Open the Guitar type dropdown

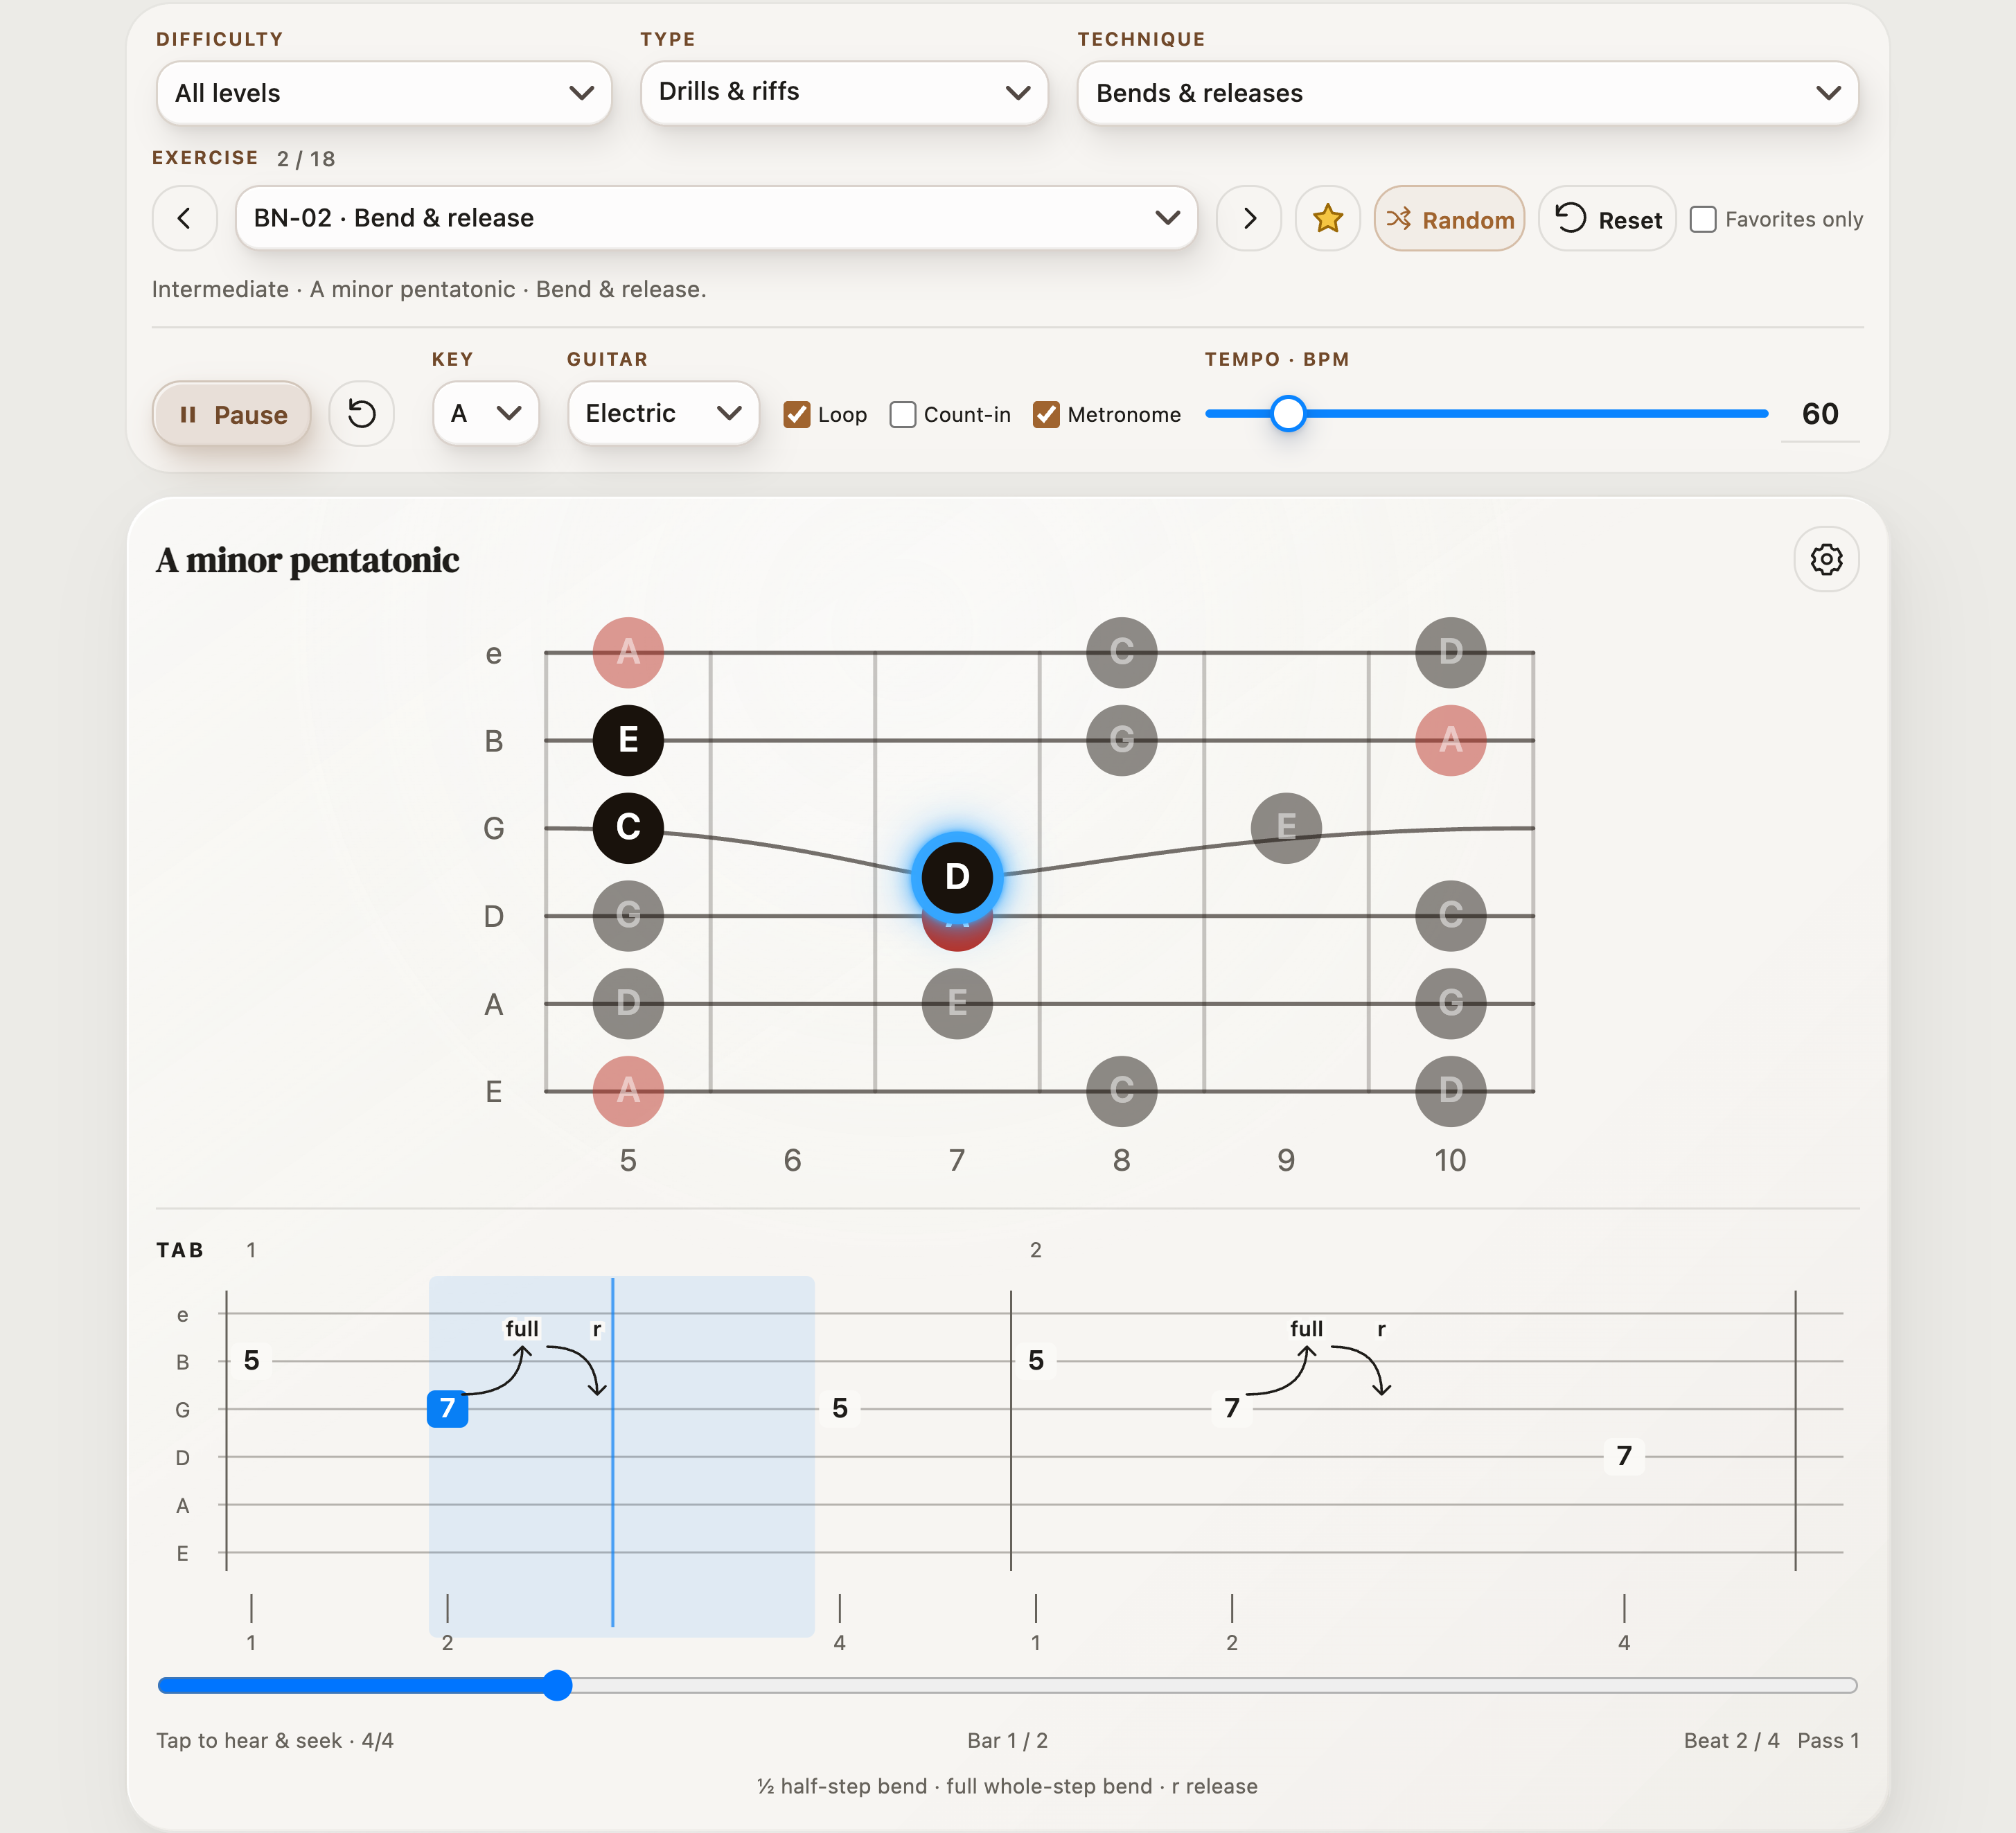(x=663, y=413)
